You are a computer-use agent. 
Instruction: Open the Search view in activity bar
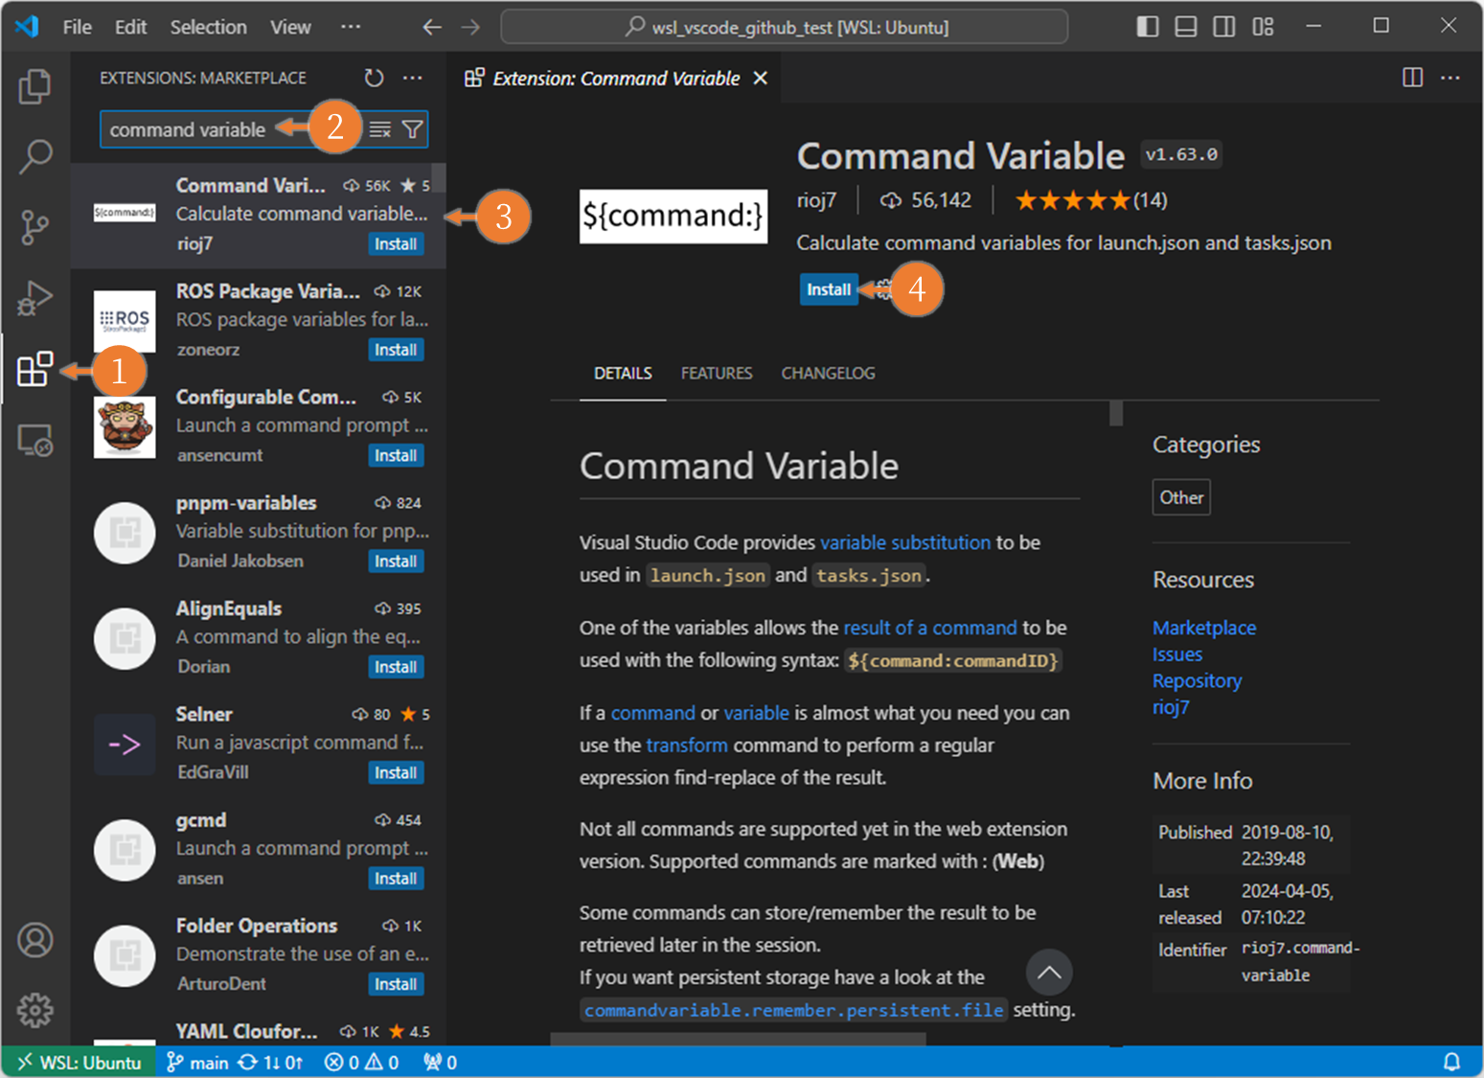pos(35,156)
